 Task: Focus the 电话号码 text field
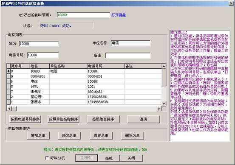pos(43,55)
